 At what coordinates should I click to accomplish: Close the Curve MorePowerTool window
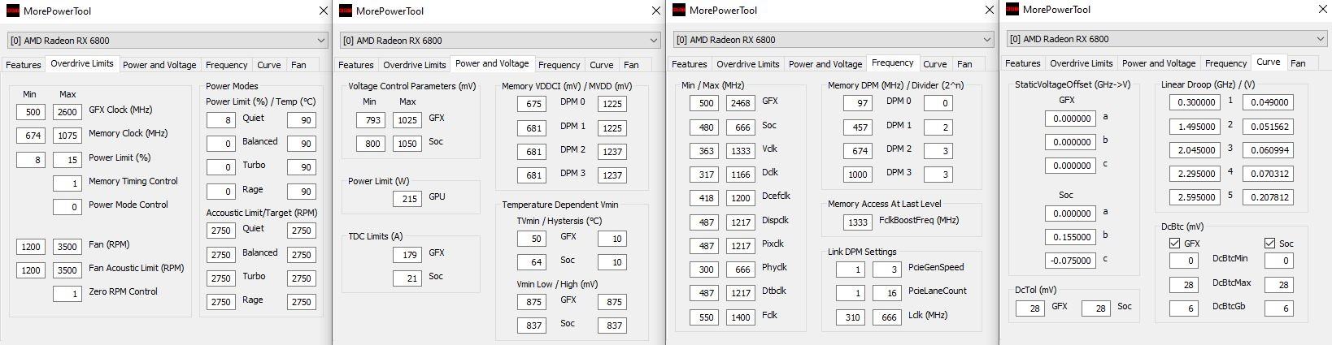[x=1322, y=9]
